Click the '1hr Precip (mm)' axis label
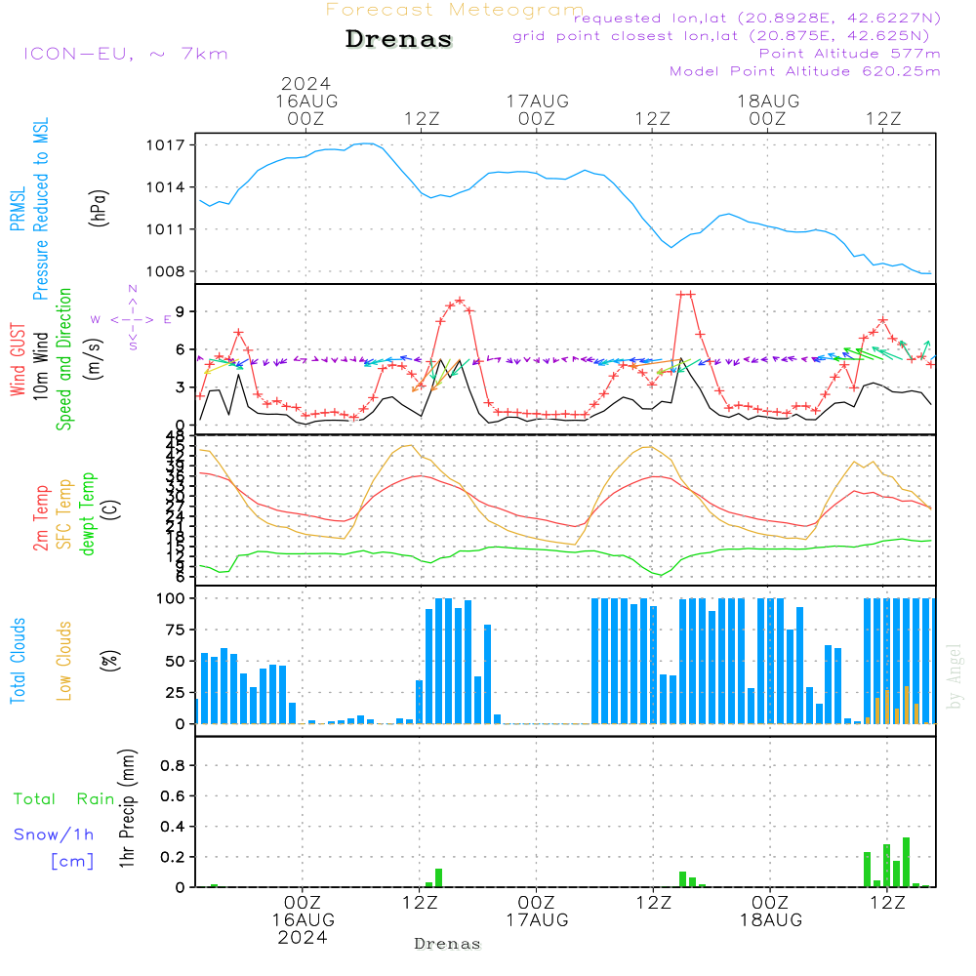Screen dimensions: 976x976 coord(128,808)
